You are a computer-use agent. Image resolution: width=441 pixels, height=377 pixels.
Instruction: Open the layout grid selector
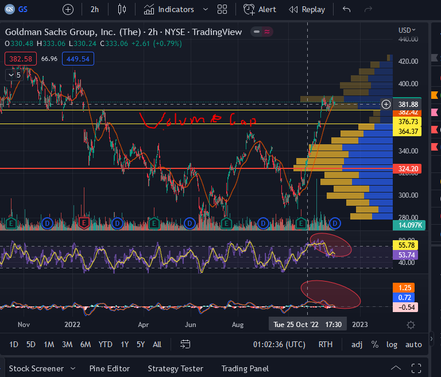[222, 10]
